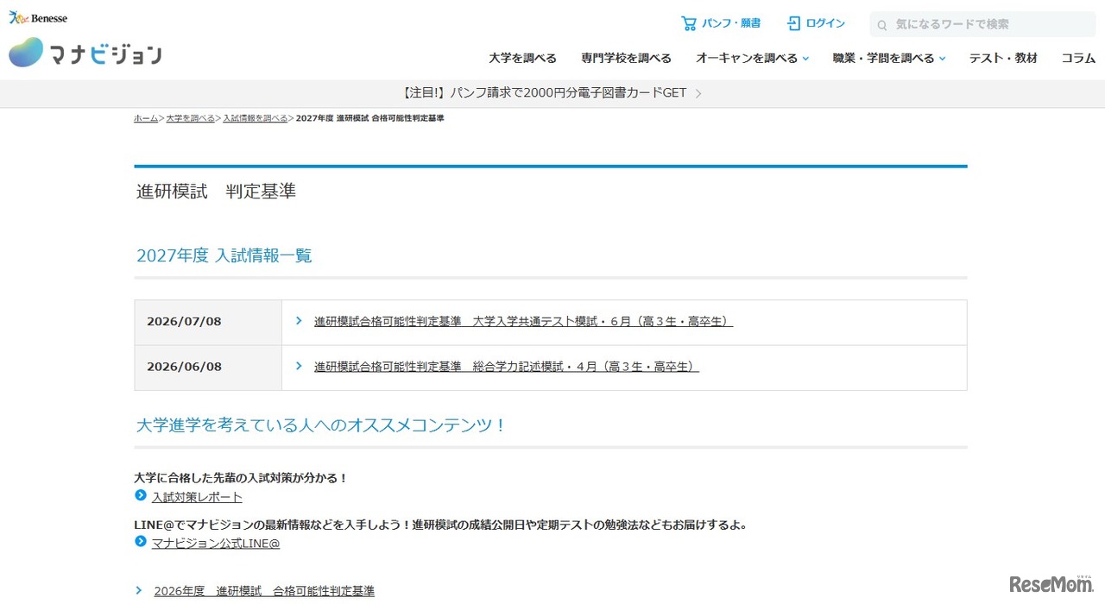Click the 2026/07/08 date cell
The width and height of the screenshot is (1105, 604).
click(x=208, y=322)
